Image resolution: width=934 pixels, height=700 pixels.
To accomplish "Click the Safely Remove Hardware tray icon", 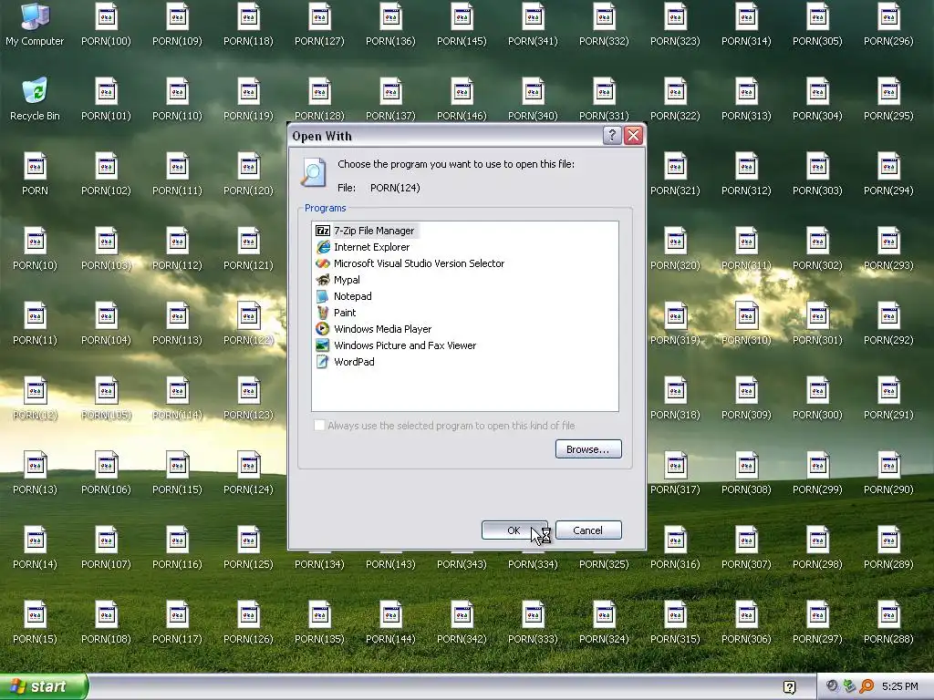I will [849, 686].
